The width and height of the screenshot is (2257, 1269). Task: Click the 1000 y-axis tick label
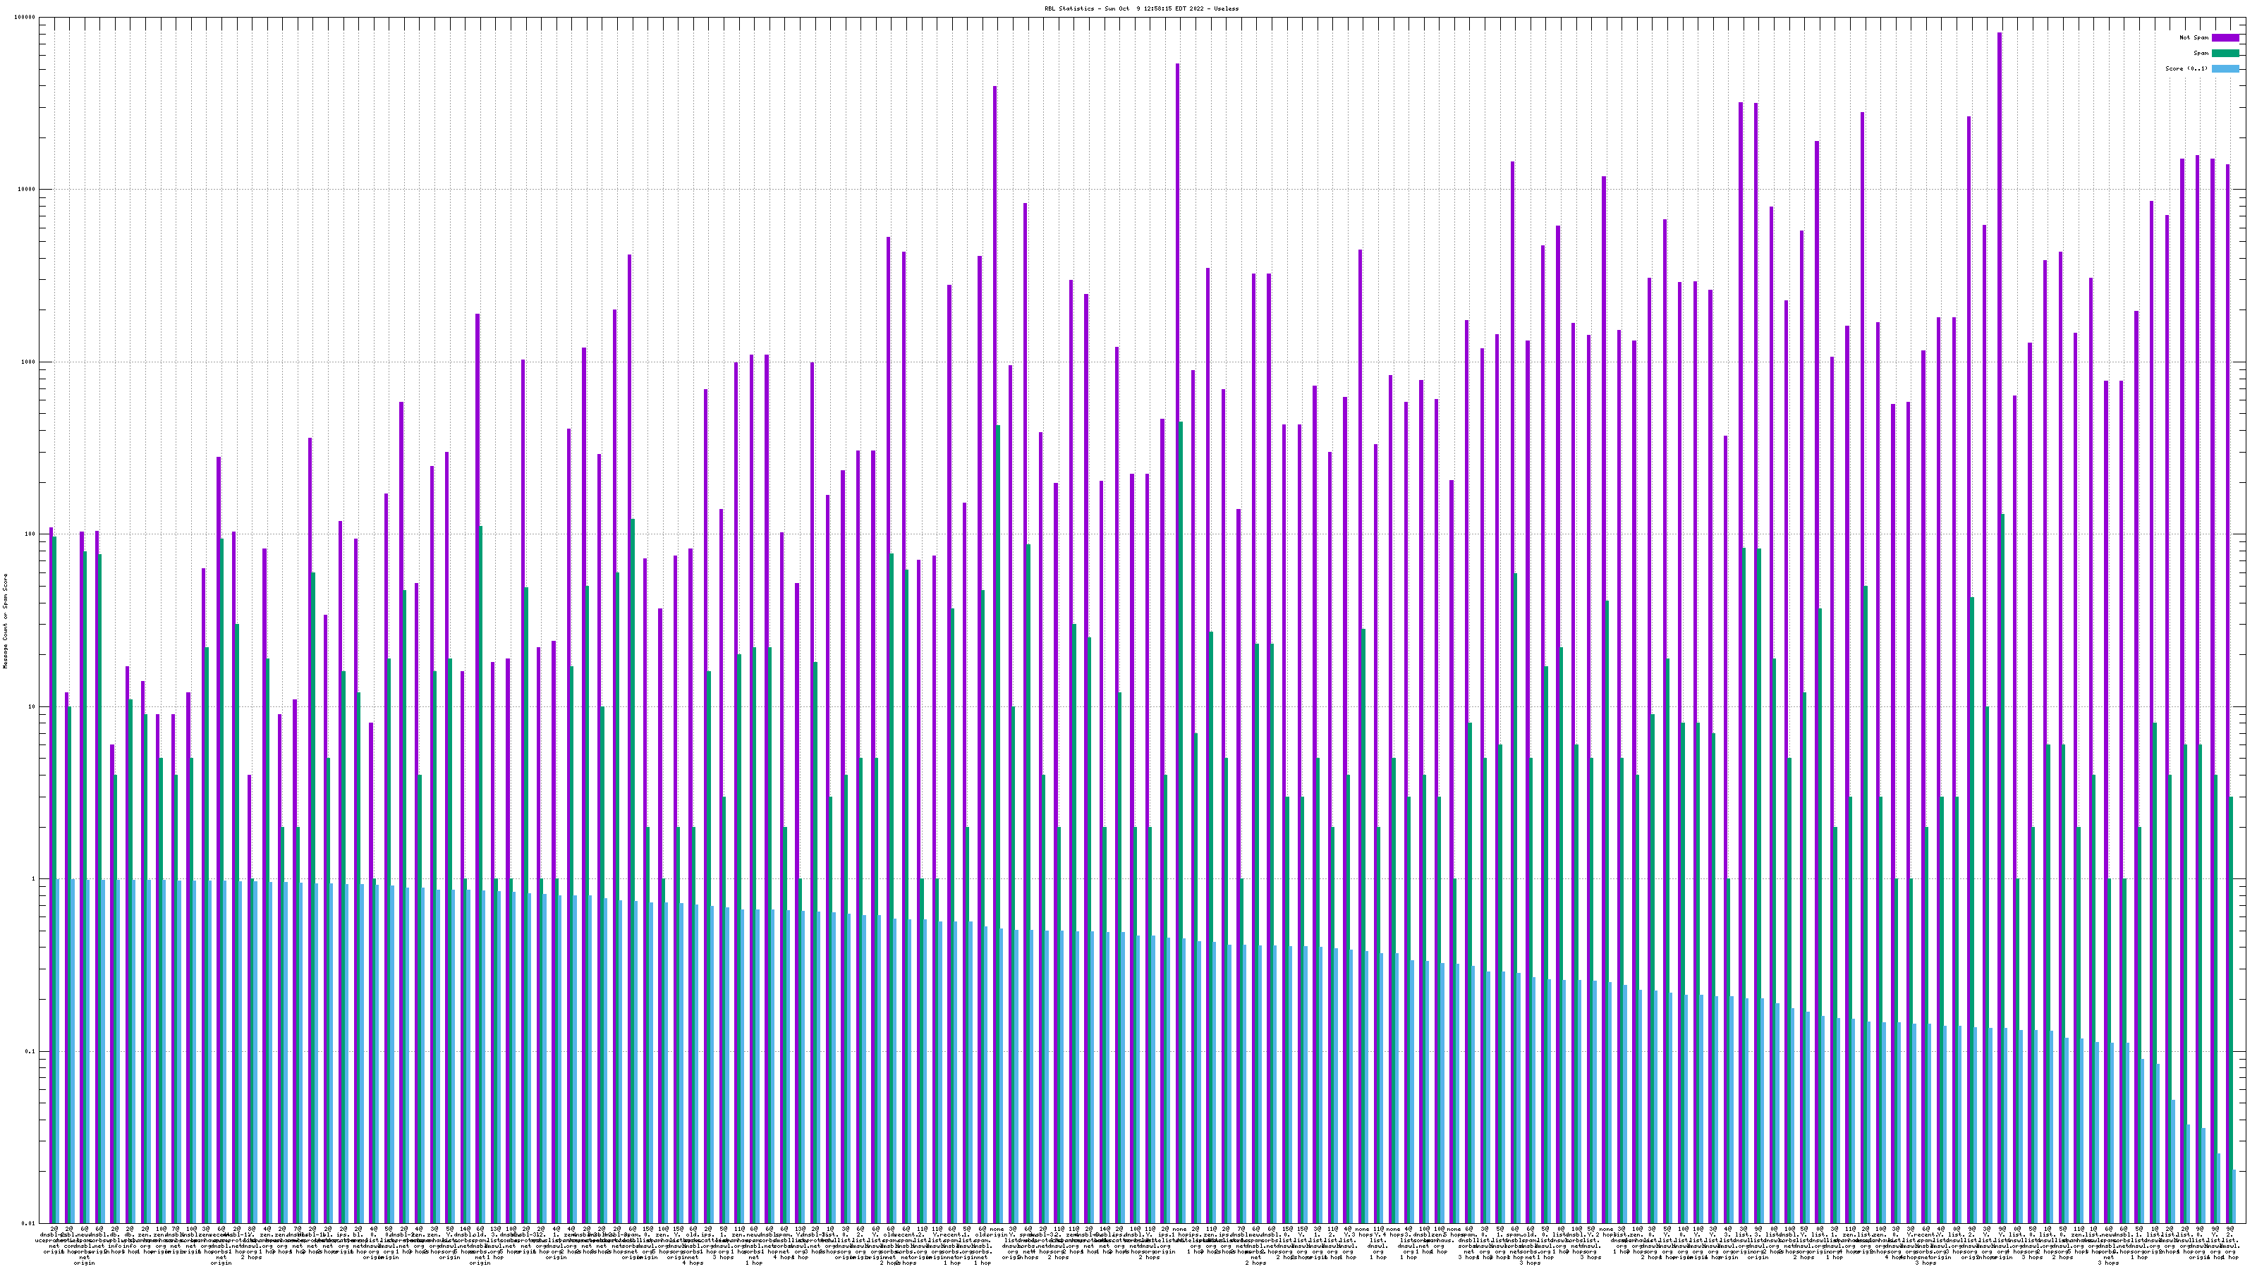pos(29,362)
